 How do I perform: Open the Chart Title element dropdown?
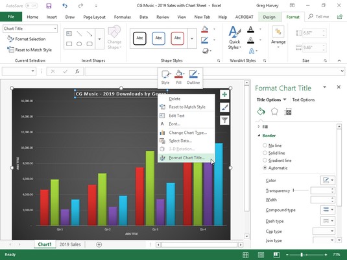coord(55,29)
